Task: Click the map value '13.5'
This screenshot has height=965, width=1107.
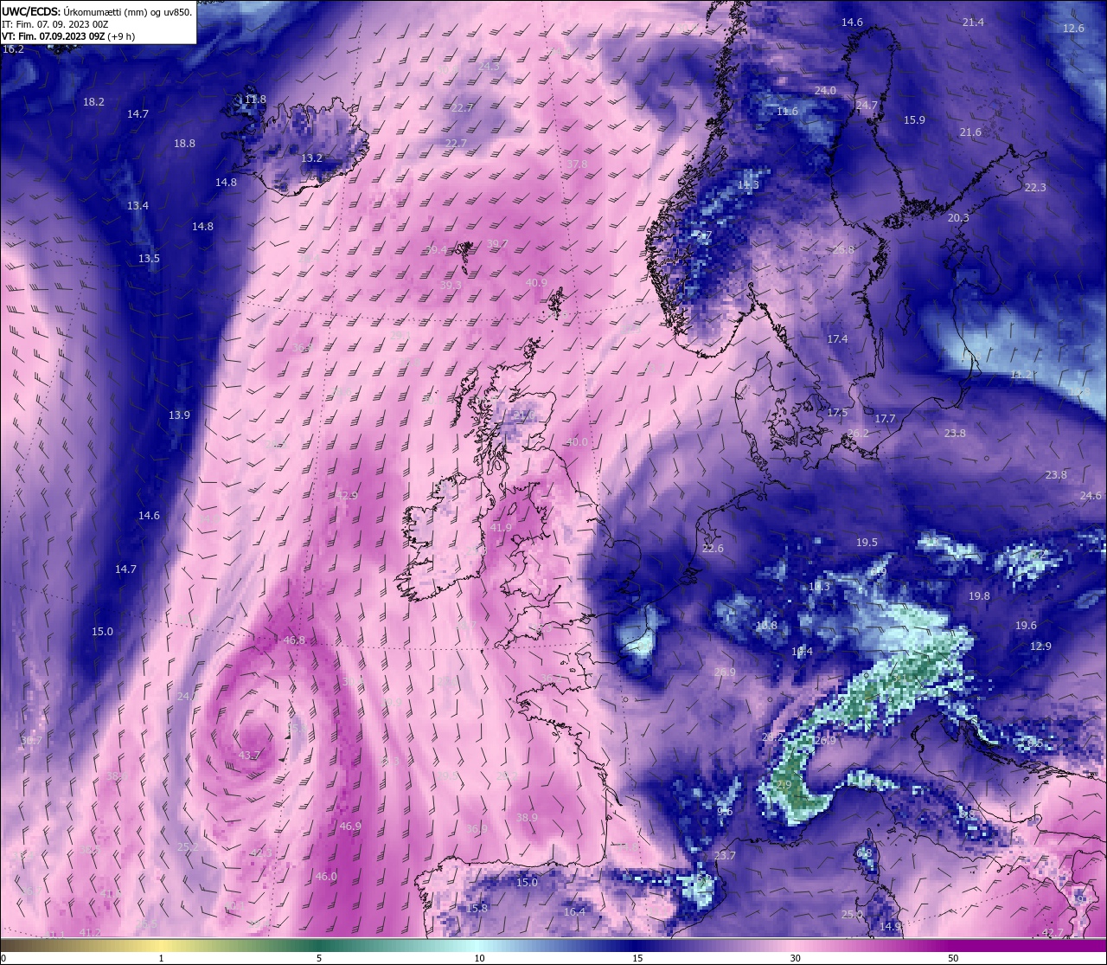Action: (149, 259)
